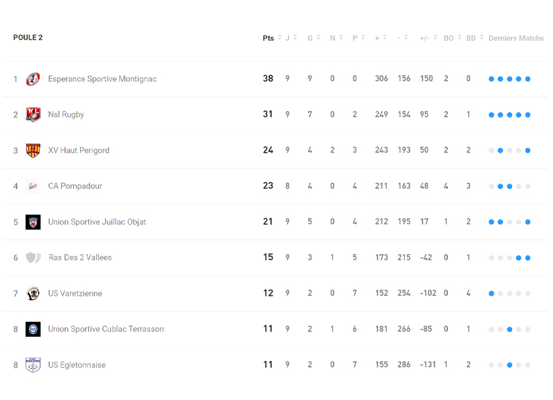Open US Egletonnaise team name link
This screenshot has height=400, width=553.
[77, 365]
